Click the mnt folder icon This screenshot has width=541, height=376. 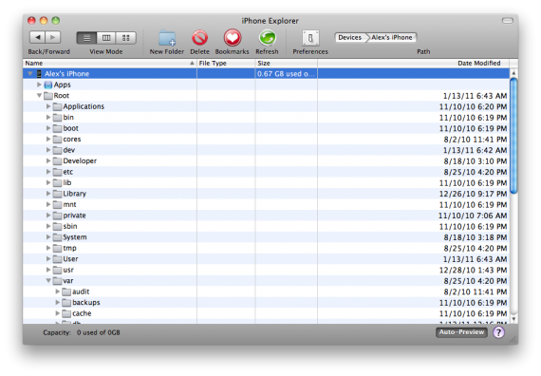click(57, 204)
